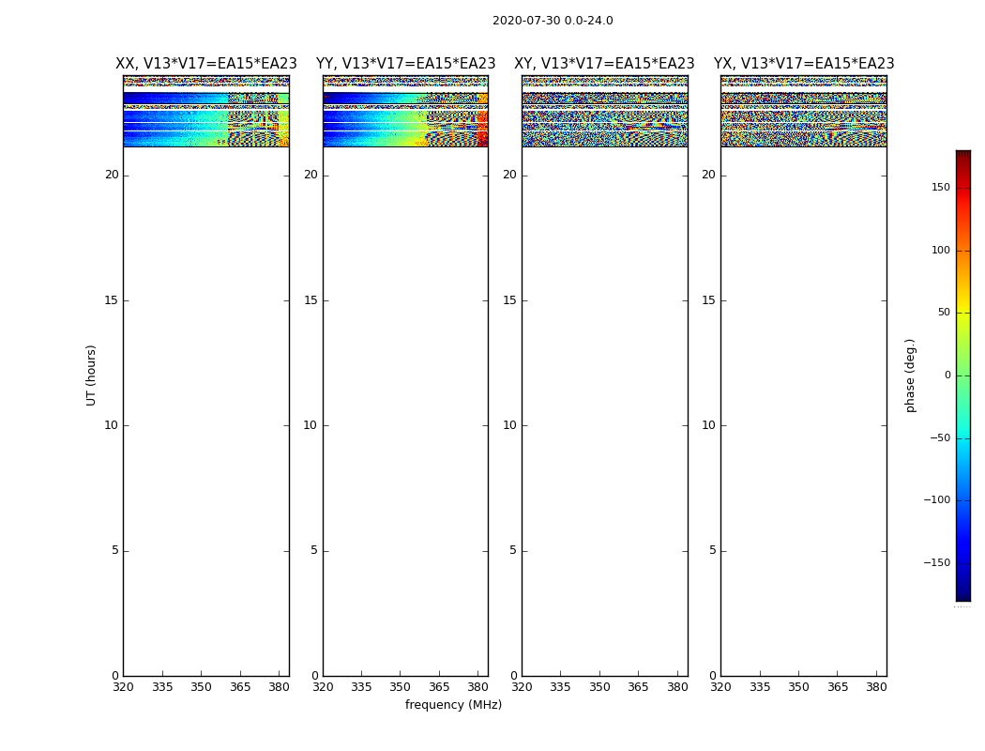Click the 'phase (deg.)' colorbar label
Image resolution: width=985 pixels, height=751 pixels.
point(910,375)
